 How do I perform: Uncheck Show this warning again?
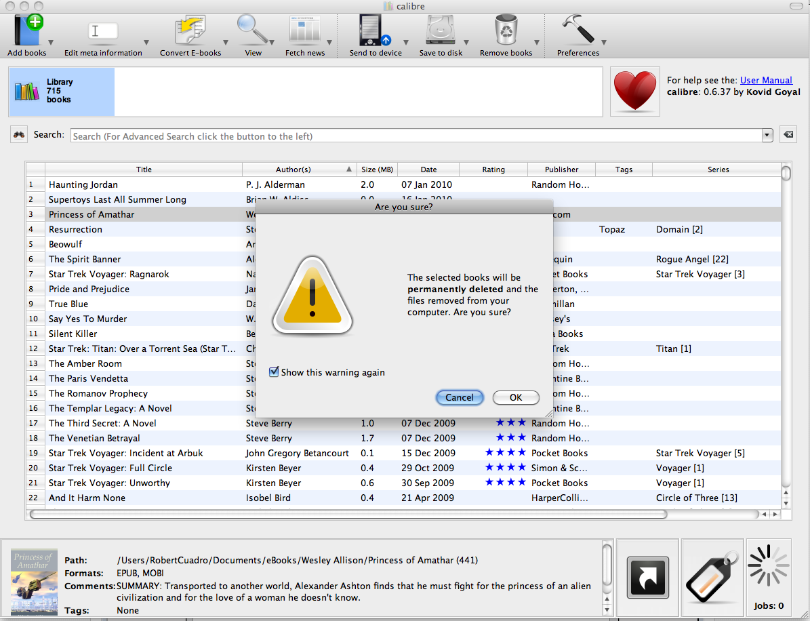pyautogui.click(x=274, y=372)
